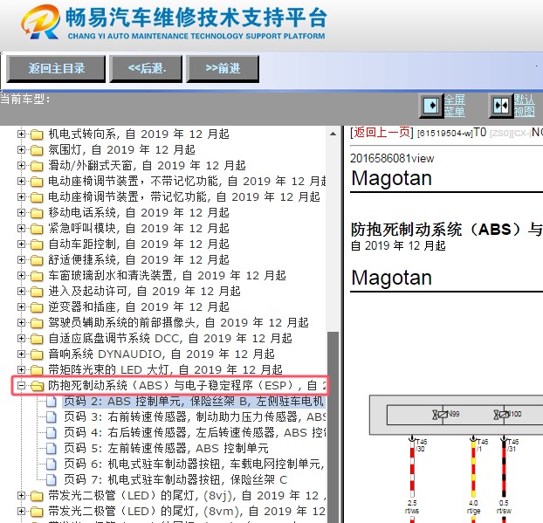Follow the 返回上一页 link

point(381,133)
